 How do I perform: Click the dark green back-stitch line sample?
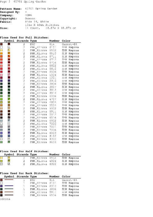click(x=9, y=189)
